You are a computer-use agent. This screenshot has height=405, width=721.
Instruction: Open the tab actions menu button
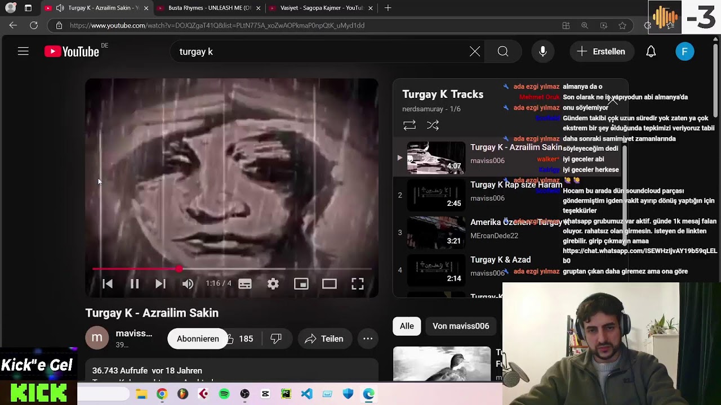coord(28,8)
